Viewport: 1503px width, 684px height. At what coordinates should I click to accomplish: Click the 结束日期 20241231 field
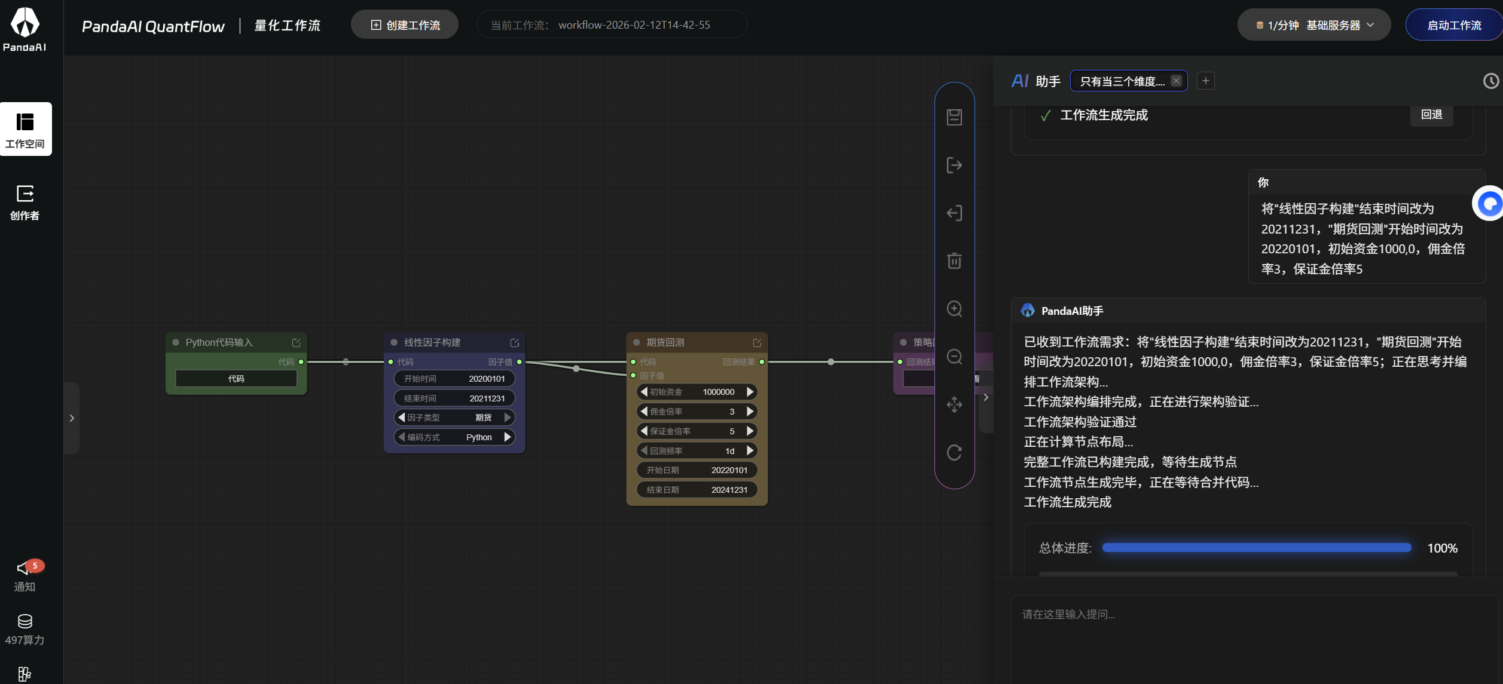(x=697, y=490)
